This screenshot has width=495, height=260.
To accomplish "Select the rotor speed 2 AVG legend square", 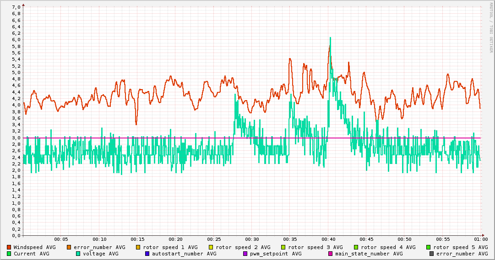I will (x=211, y=247).
